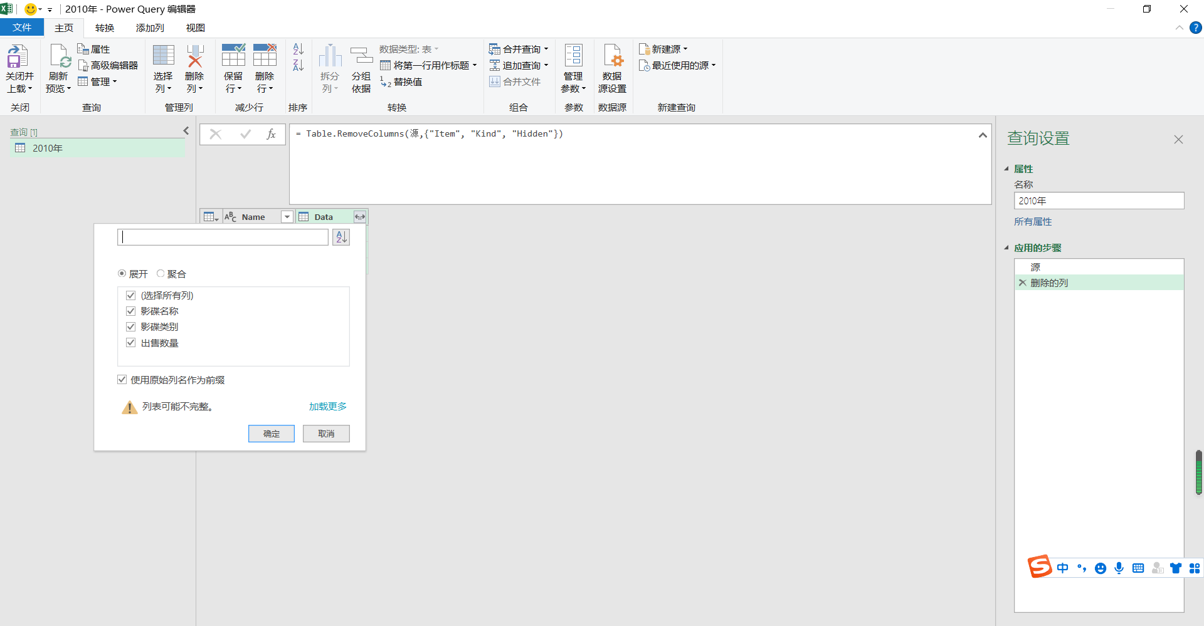Click the 所有属性 (All Properties) link
1204x626 pixels.
[x=1033, y=222]
